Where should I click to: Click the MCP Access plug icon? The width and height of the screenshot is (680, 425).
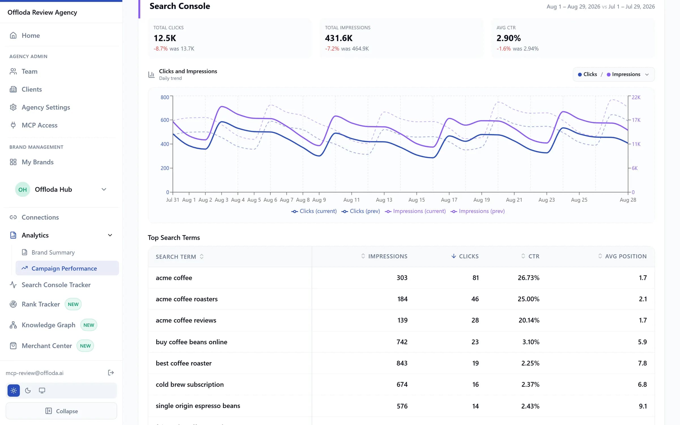pos(13,125)
